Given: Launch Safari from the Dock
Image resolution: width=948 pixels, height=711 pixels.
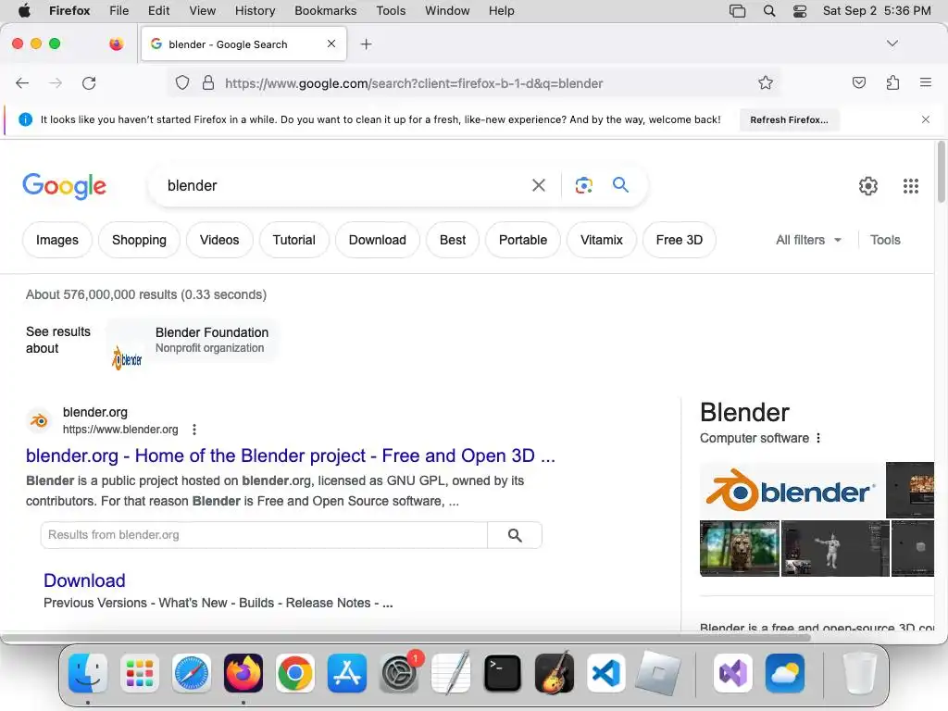Looking at the screenshot, I should click(192, 673).
